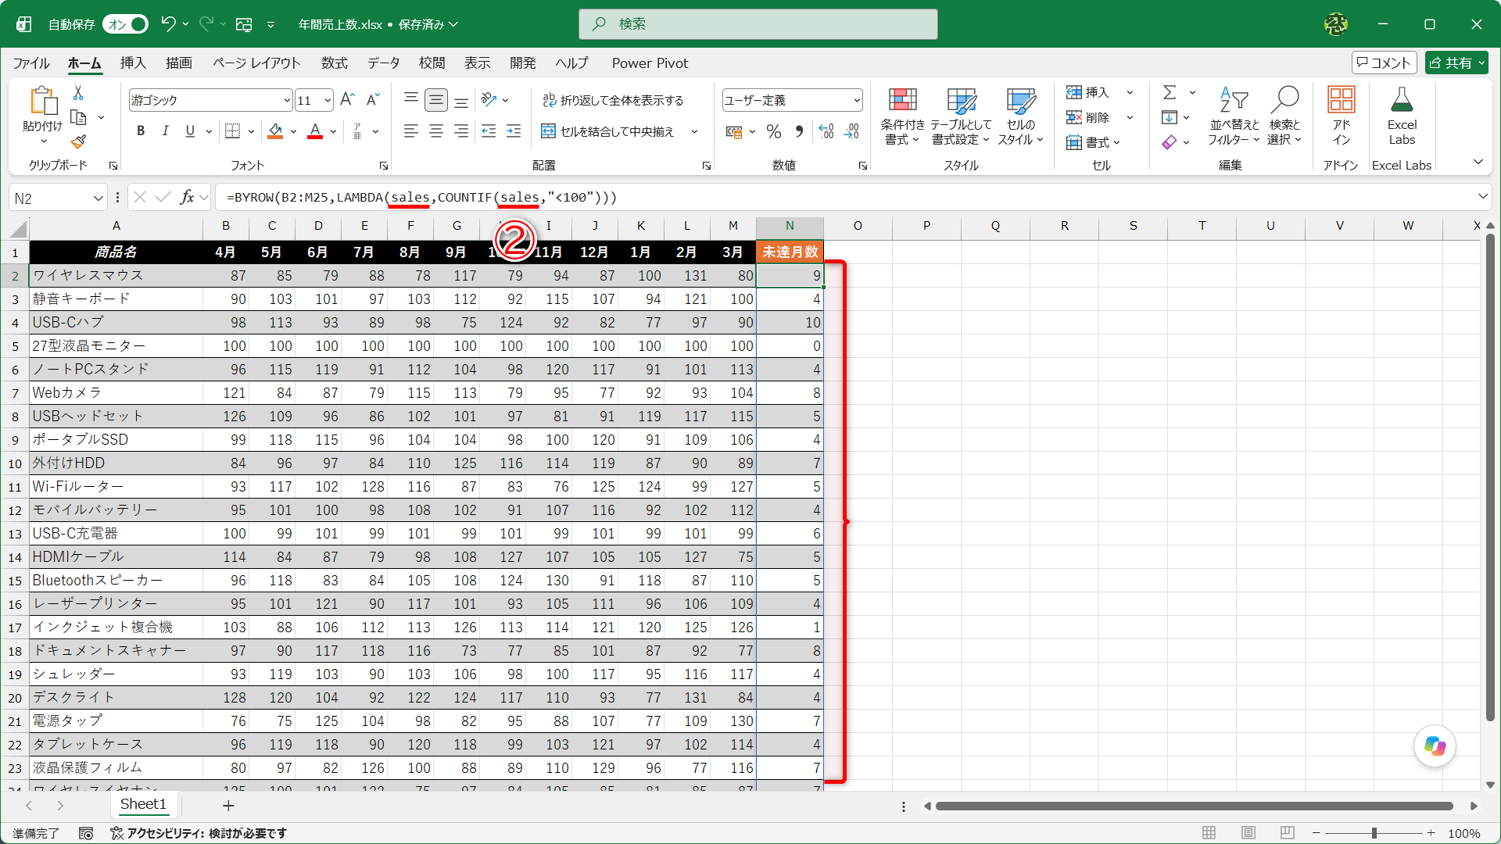Open Excel Labs add-in
Viewport: 1501px width, 844px height.
[1402, 116]
